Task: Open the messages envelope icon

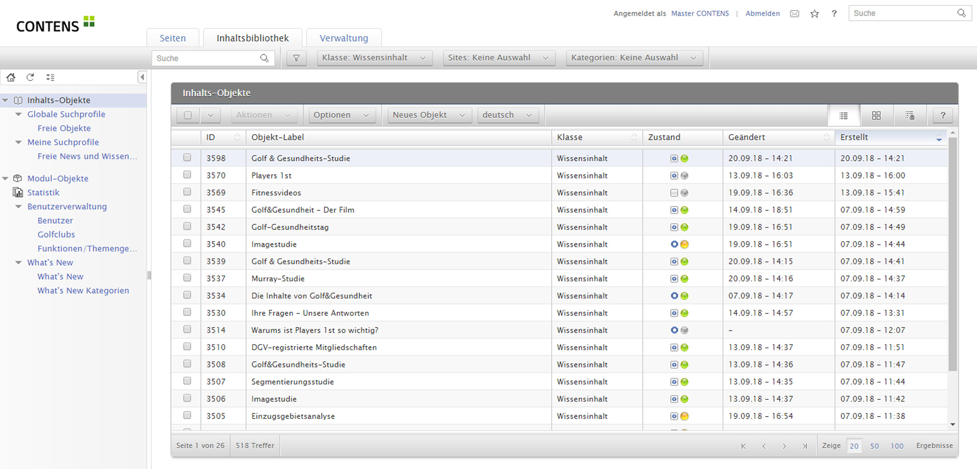Action: (x=794, y=14)
